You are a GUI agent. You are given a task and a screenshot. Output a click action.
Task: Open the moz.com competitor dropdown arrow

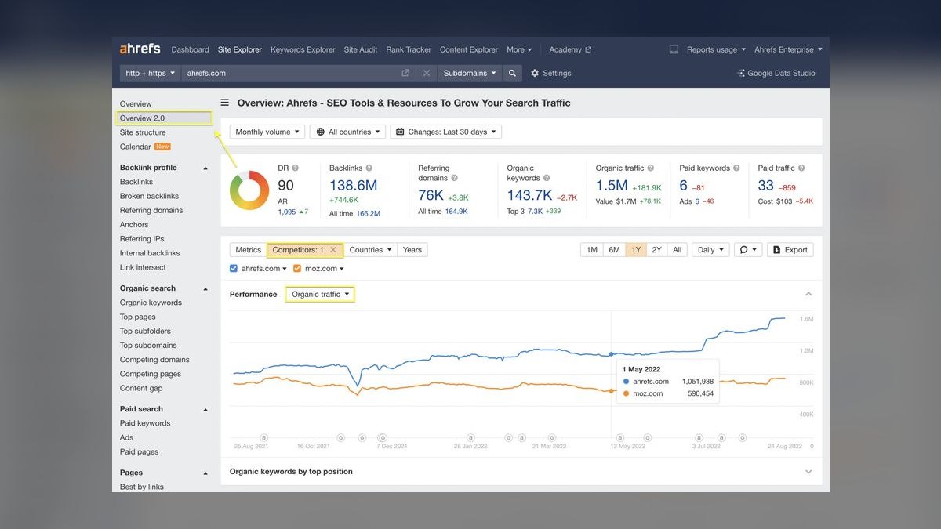point(341,269)
